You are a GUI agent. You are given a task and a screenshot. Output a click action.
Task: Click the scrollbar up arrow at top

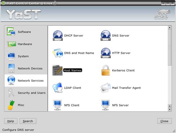(170, 28)
